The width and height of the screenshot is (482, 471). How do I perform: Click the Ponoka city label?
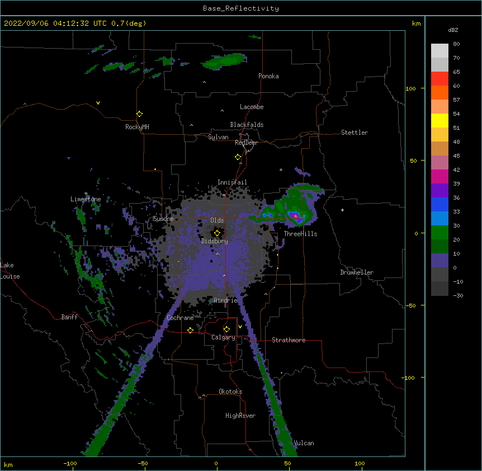click(x=268, y=76)
